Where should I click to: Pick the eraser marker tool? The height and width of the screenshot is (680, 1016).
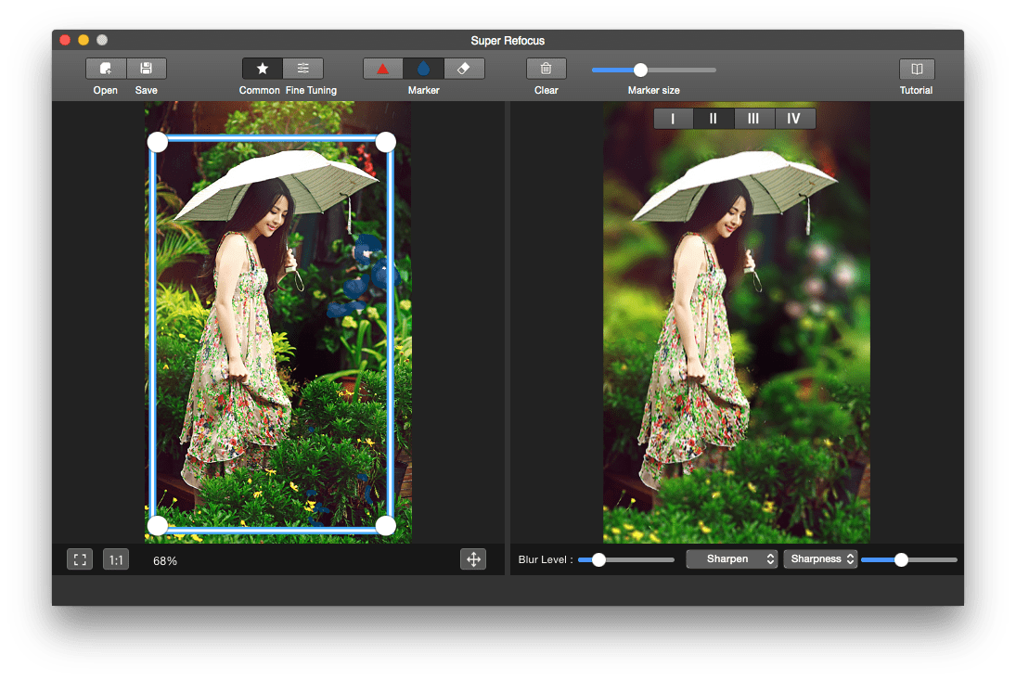pyautogui.click(x=464, y=68)
